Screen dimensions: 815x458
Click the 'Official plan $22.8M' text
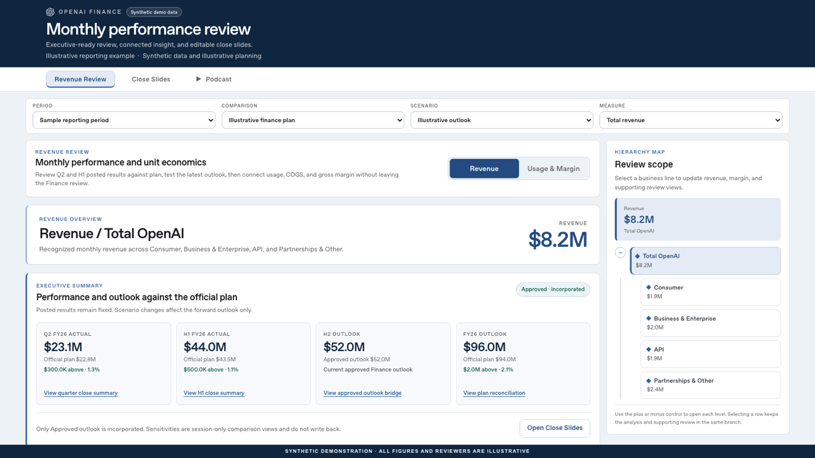[70, 360]
